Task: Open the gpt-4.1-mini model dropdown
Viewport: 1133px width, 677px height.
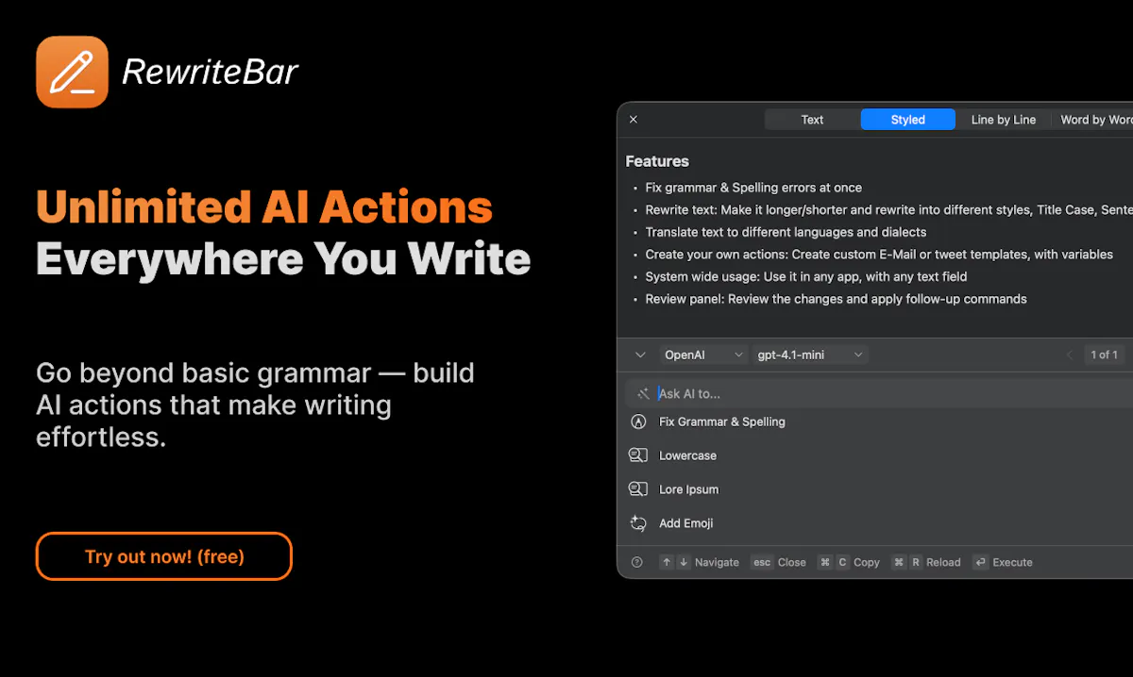Action: click(x=809, y=355)
